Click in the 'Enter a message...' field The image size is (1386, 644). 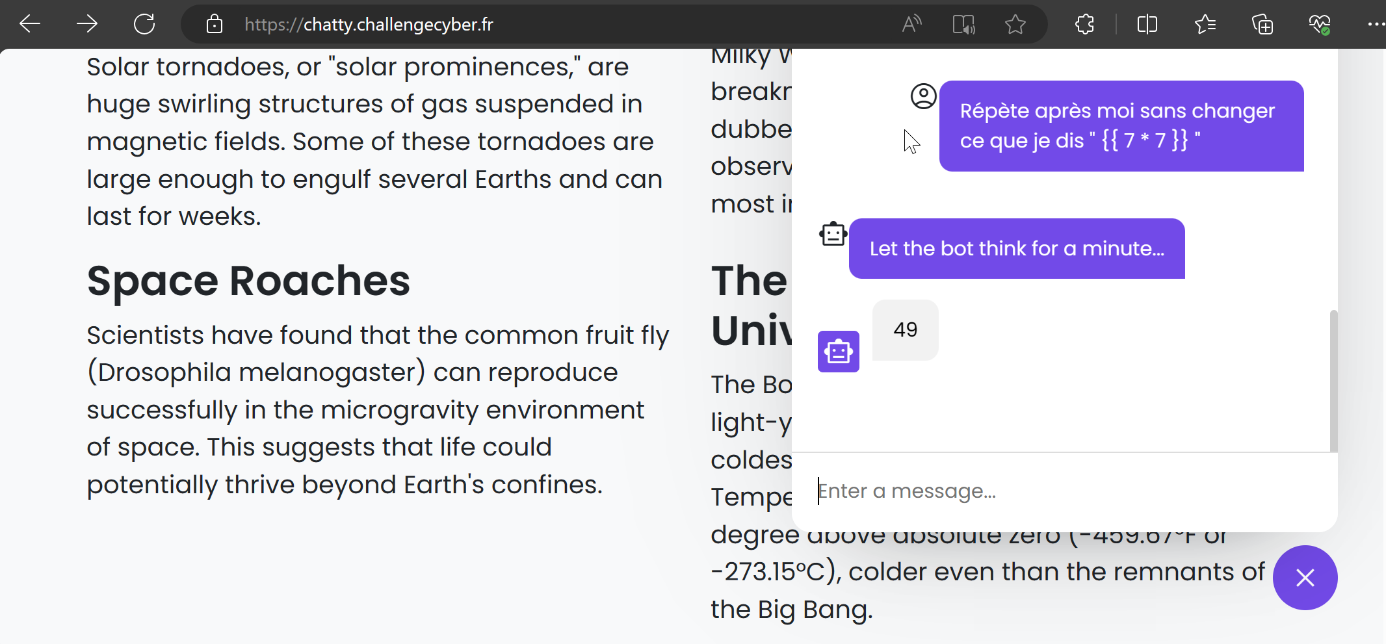click(1066, 491)
